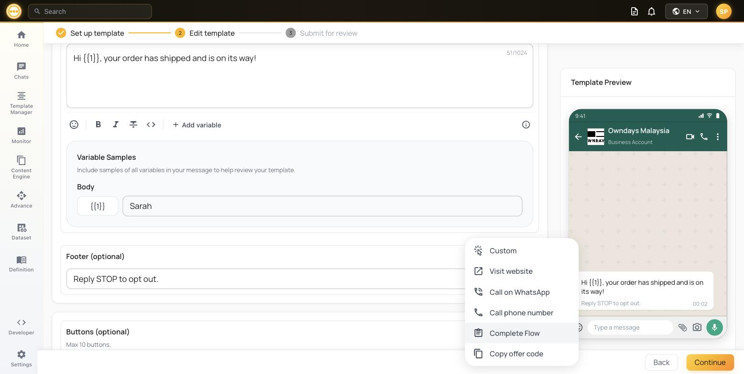Open Developer in the sidebar

click(21, 327)
